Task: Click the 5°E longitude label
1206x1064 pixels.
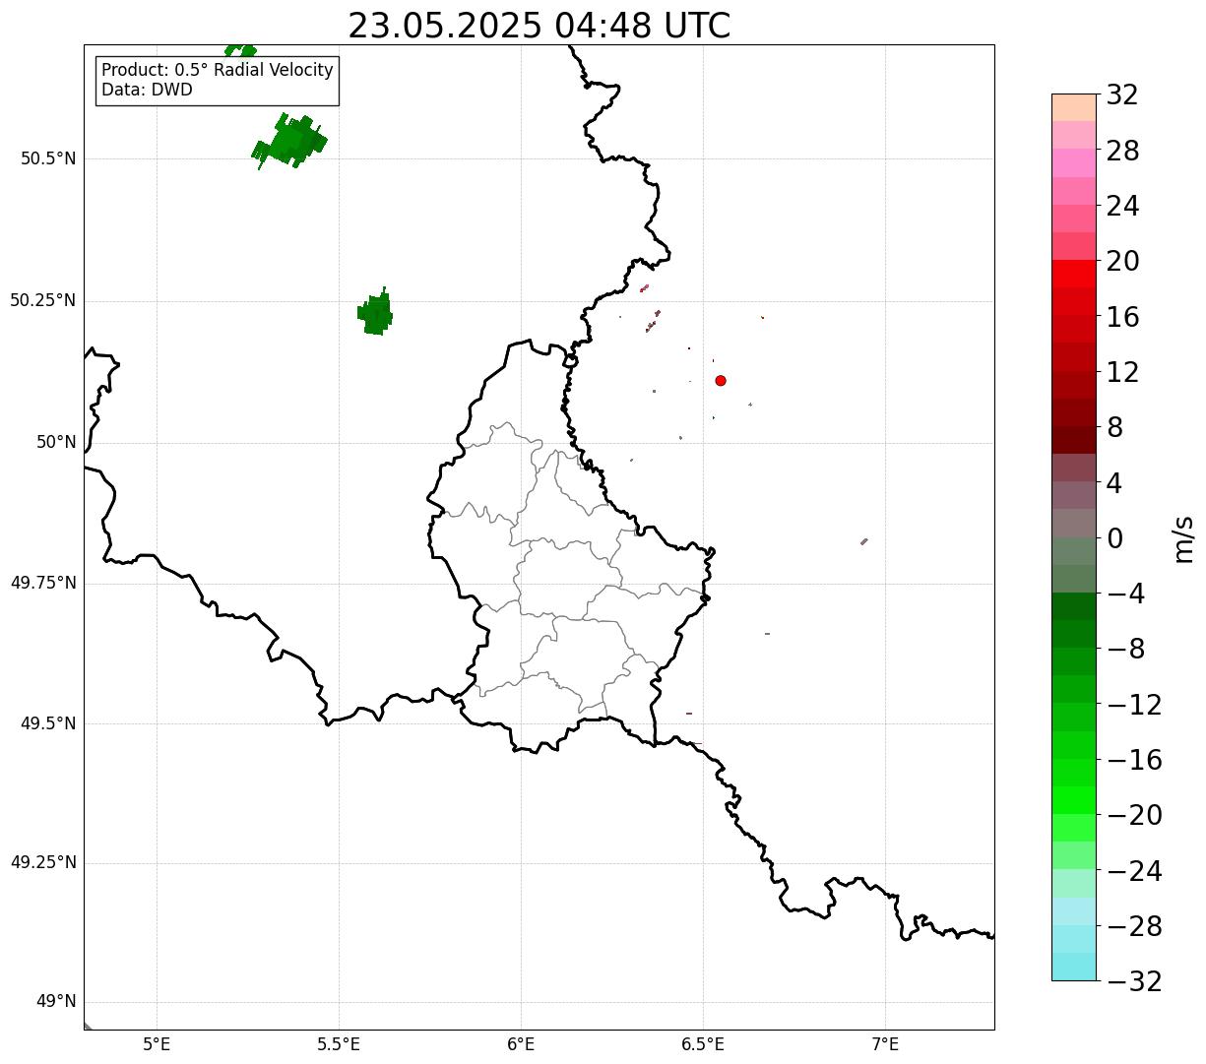Action: click(158, 1043)
